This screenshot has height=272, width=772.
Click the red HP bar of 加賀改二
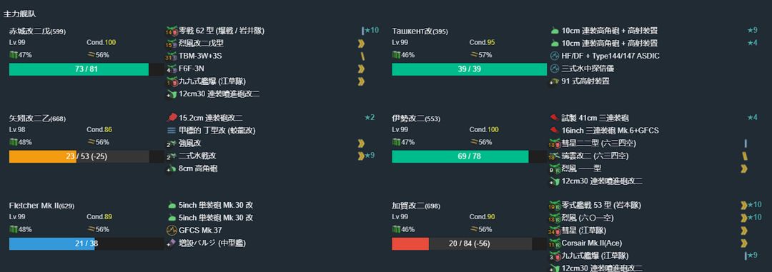click(410, 244)
